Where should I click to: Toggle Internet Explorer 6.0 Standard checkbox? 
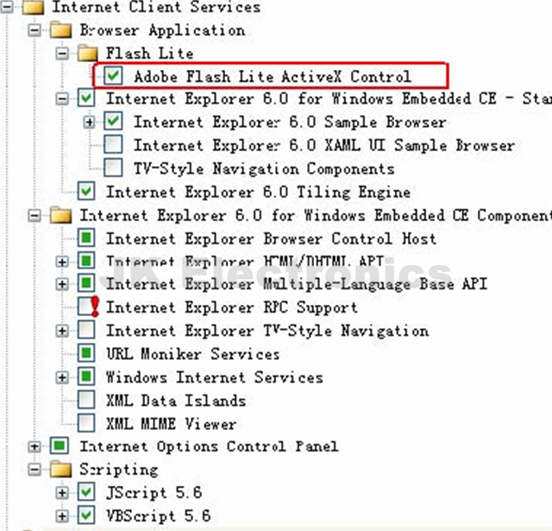(x=86, y=98)
